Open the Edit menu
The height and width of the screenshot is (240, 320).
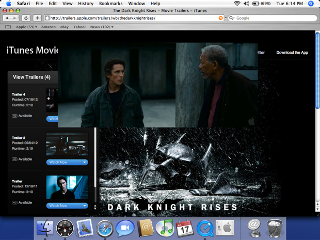[x=53, y=4]
